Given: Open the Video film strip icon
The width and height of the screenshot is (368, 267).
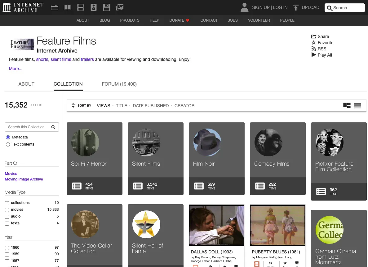Looking at the screenshot, I should 81,7.
